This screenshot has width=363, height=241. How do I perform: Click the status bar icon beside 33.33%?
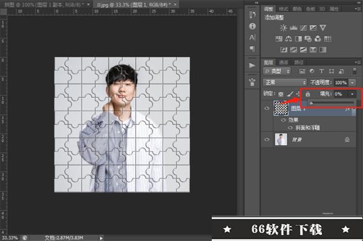point(25,238)
